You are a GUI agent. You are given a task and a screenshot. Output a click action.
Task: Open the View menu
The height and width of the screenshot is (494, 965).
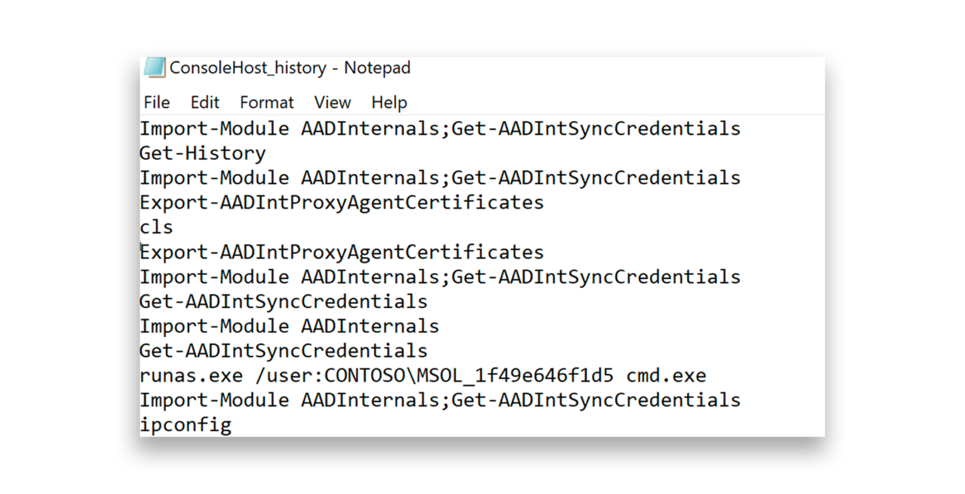click(x=332, y=102)
